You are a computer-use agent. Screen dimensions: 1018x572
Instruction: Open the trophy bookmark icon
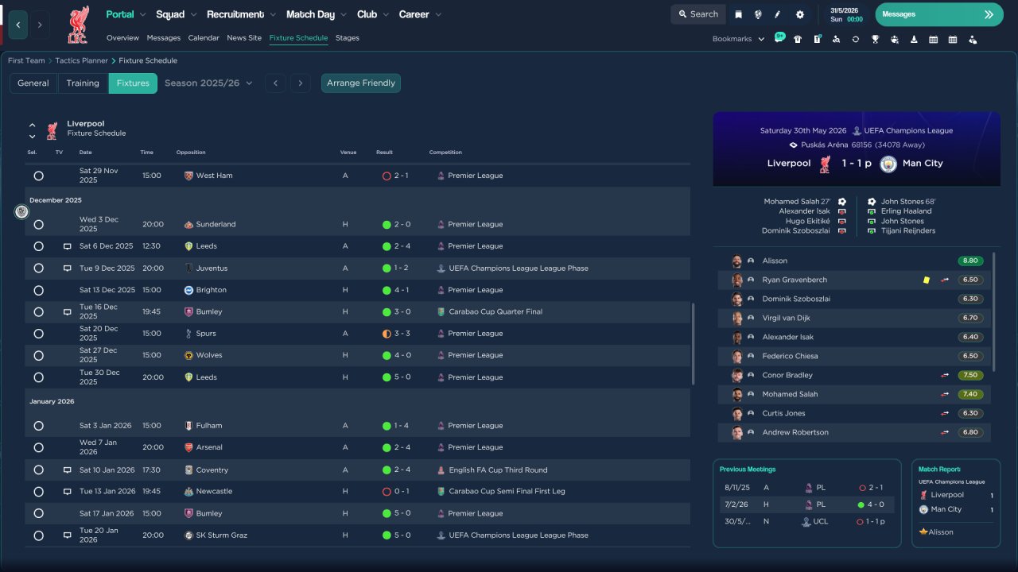(875, 39)
